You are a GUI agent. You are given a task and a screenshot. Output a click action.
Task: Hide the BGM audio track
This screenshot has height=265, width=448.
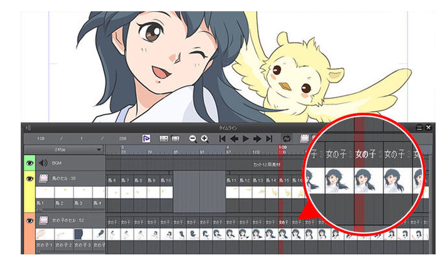coord(29,163)
